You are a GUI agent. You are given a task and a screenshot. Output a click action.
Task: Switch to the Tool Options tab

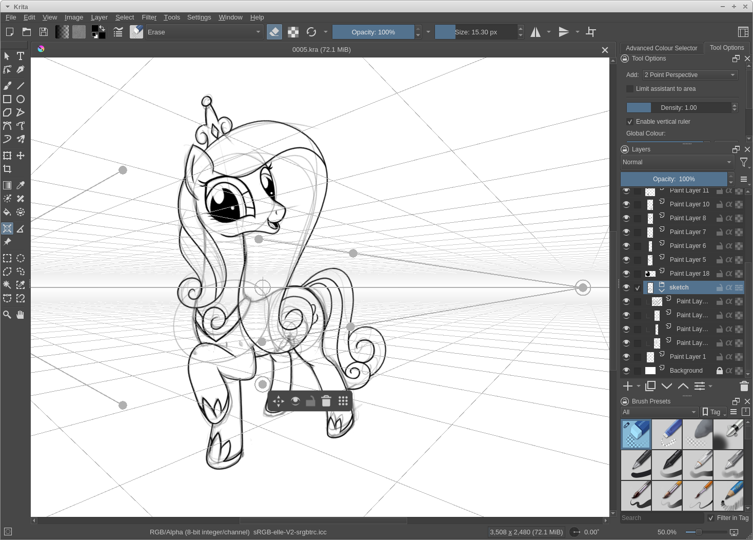[x=727, y=48]
